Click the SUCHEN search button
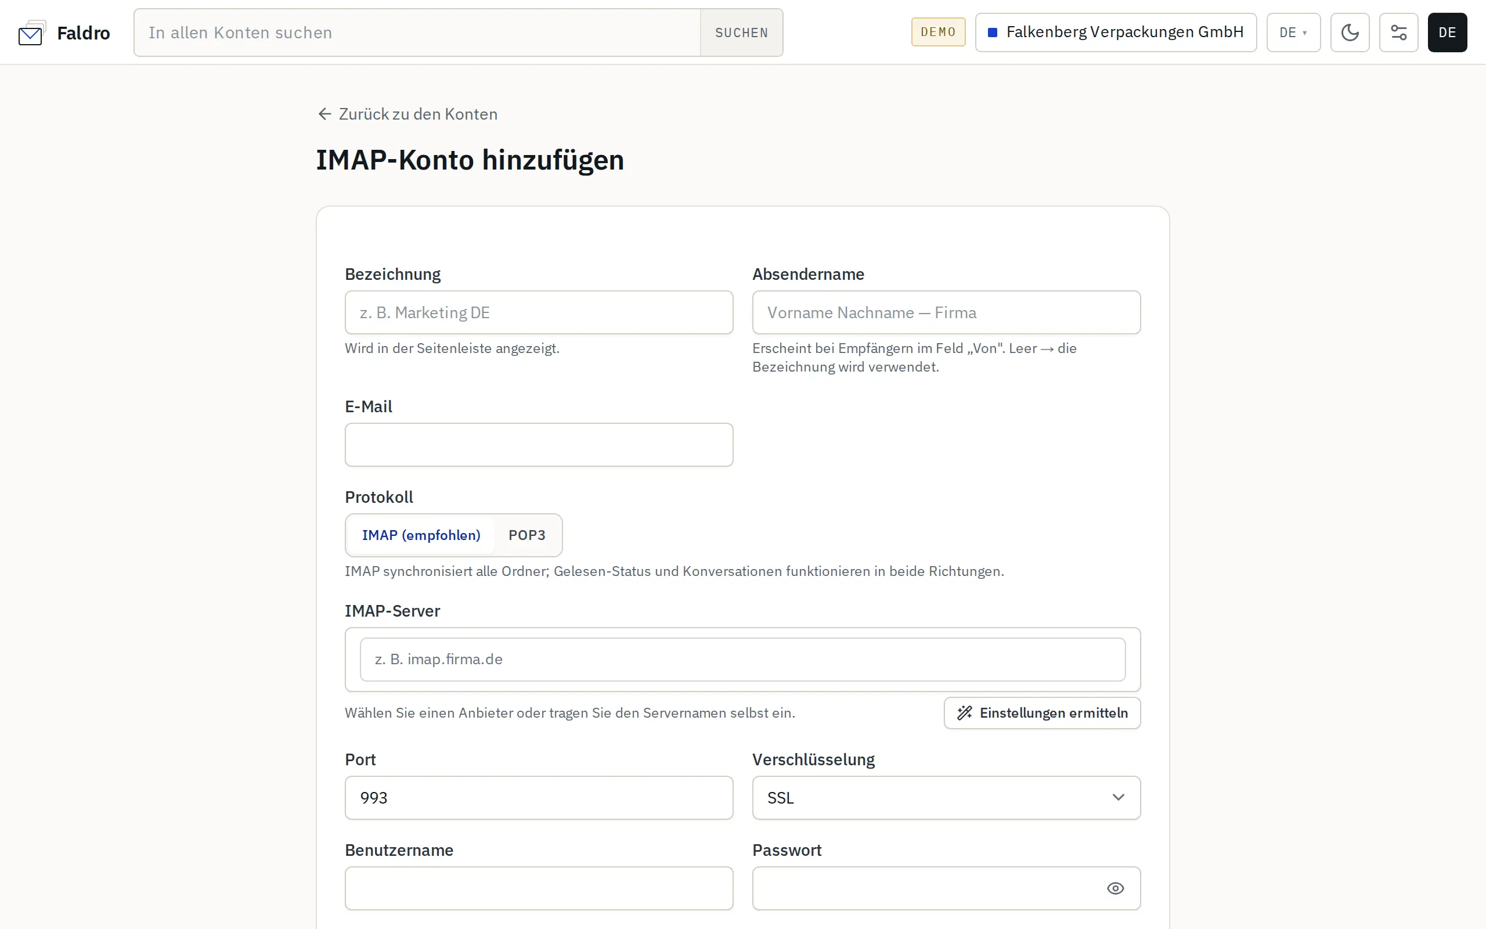 click(x=741, y=33)
